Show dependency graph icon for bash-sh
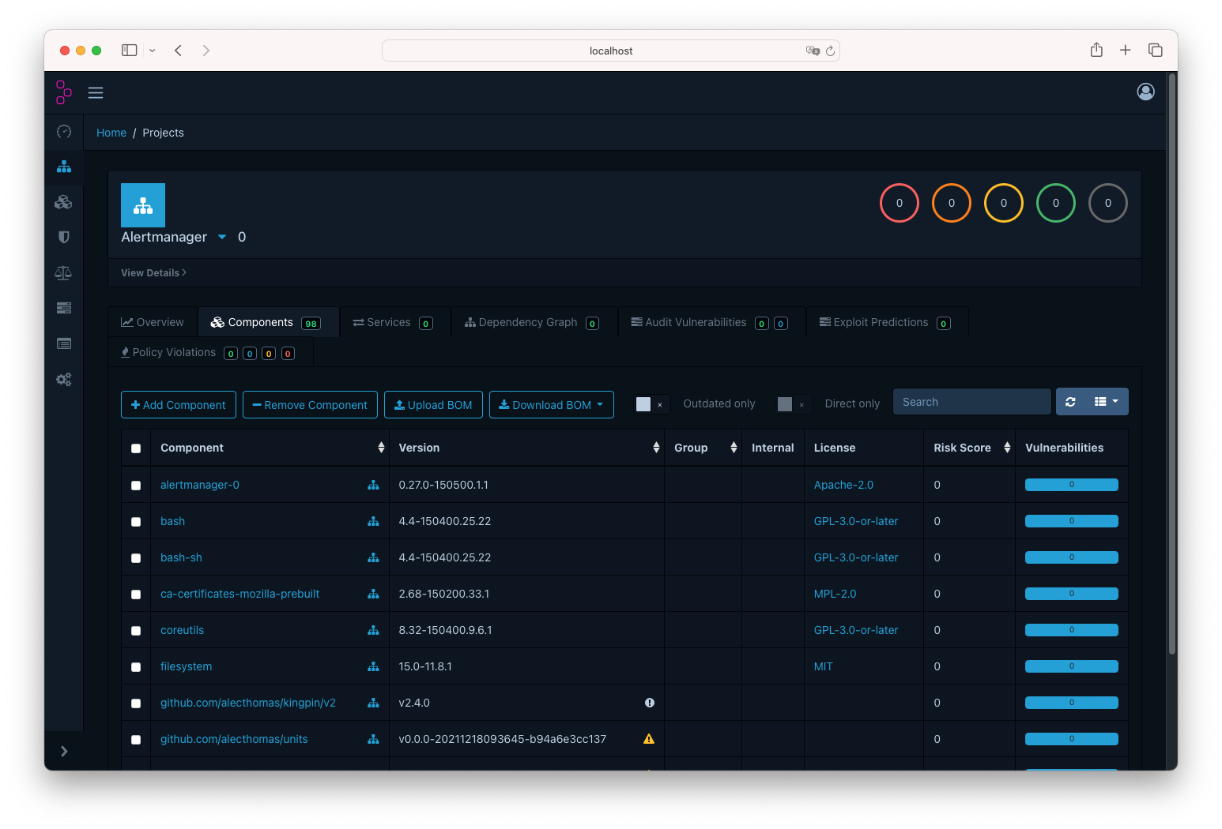This screenshot has height=829, width=1222. [x=373, y=557]
